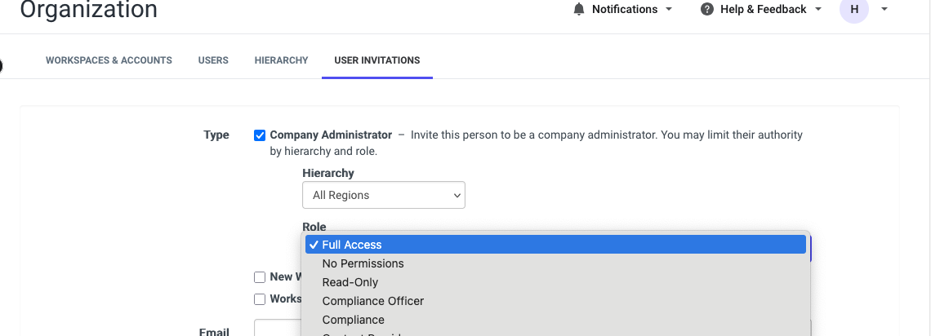Open the All Regions hierarchy dropdown
The width and height of the screenshot is (931, 336).
(384, 195)
